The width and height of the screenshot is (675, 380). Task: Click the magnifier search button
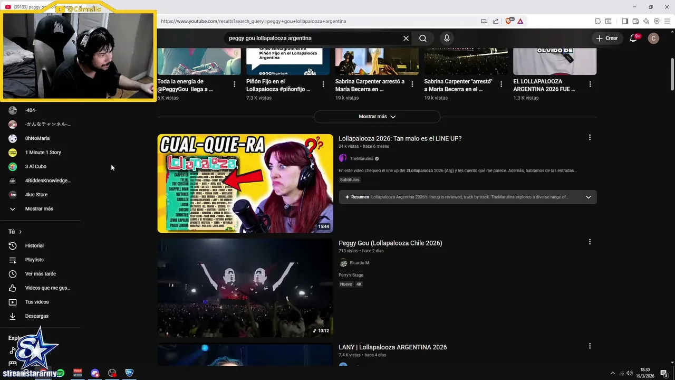point(423,39)
